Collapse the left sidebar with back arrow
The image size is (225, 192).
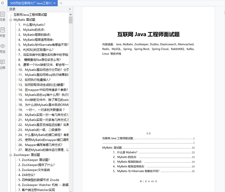(x=3, y=3)
